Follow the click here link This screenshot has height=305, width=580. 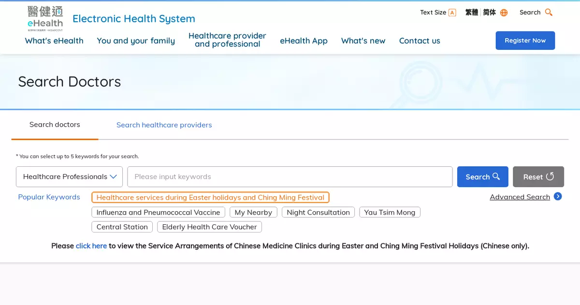tap(91, 246)
